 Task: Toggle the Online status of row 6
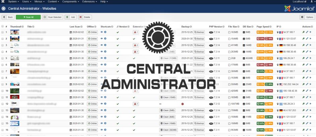(x=92, y=65)
